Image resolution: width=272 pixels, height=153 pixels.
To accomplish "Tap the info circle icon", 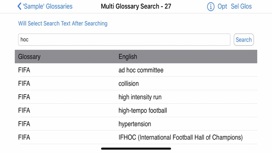I will click(x=211, y=7).
